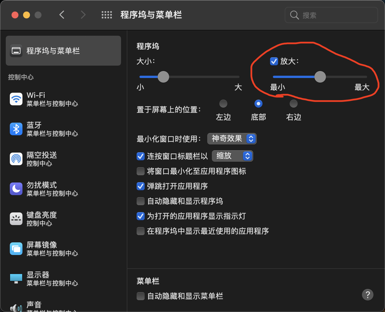The width and height of the screenshot is (385, 312).
Task: Toggle 为打开的应用程序显示指示灯
Action: 140,216
